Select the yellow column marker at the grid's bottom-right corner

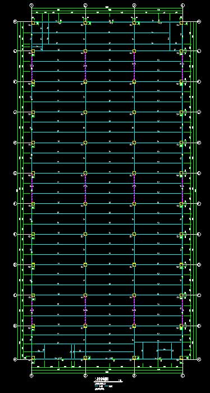tap(181, 358)
